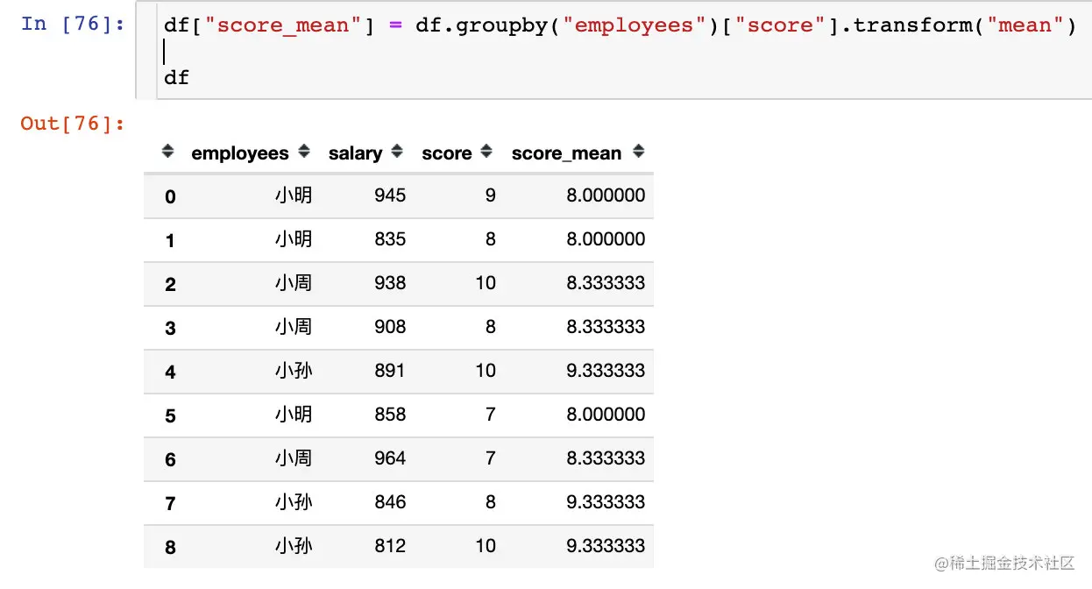Click score_mean value in row 8
The image size is (1092, 589).
tap(606, 546)
